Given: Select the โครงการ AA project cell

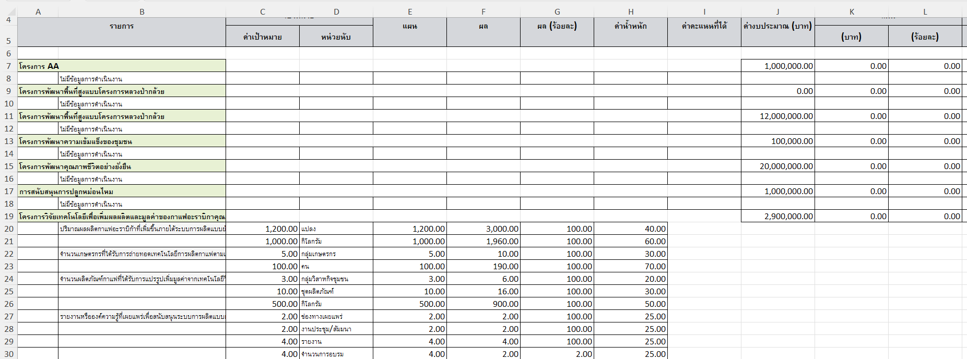Looking at the screenshot, I should [x=121, y=66].
